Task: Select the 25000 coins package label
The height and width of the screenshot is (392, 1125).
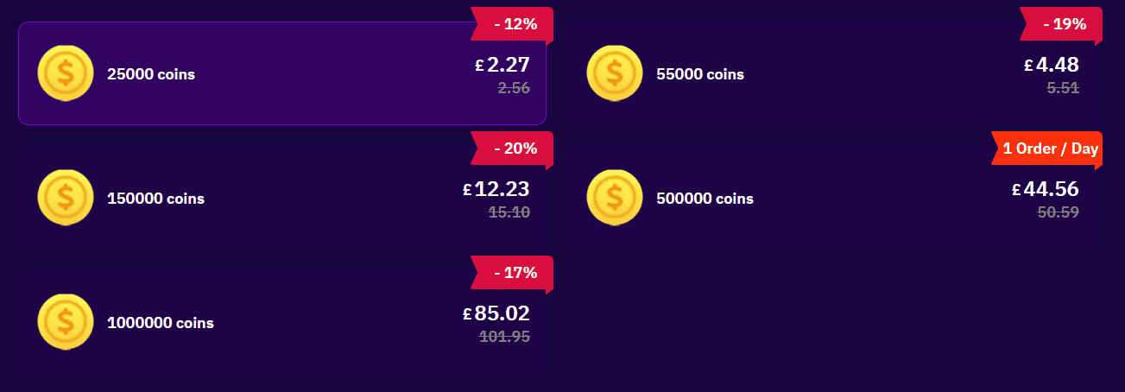Action: pyautogui.click(x=151, y=74)
